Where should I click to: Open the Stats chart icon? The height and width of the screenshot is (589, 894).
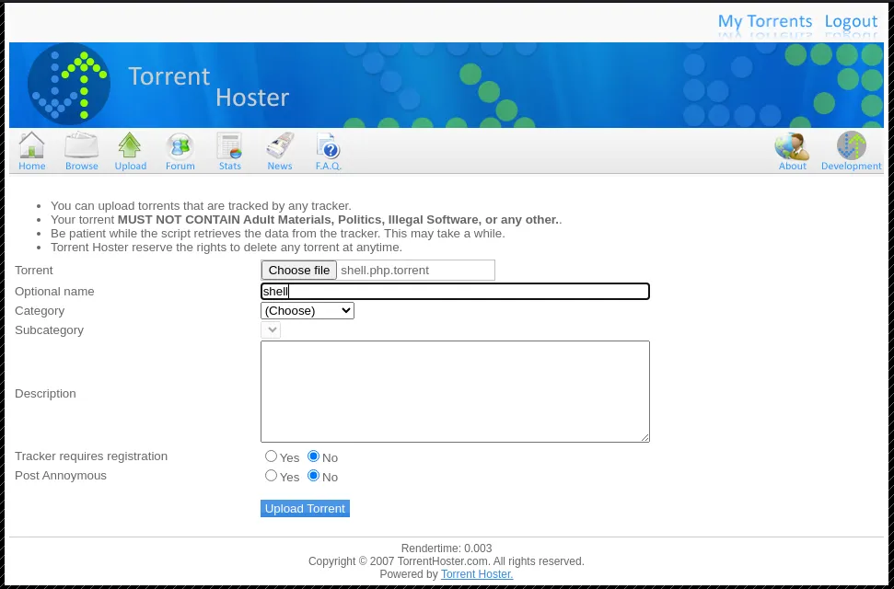click(x=230, y=146)
